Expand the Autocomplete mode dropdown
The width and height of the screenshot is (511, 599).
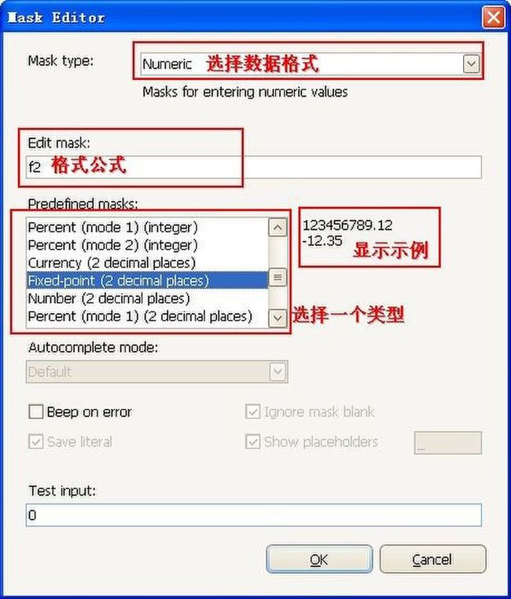click(278, 371)
